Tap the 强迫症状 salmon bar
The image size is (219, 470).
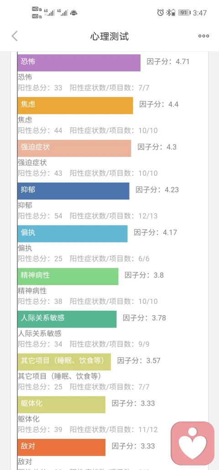point(74,148)
